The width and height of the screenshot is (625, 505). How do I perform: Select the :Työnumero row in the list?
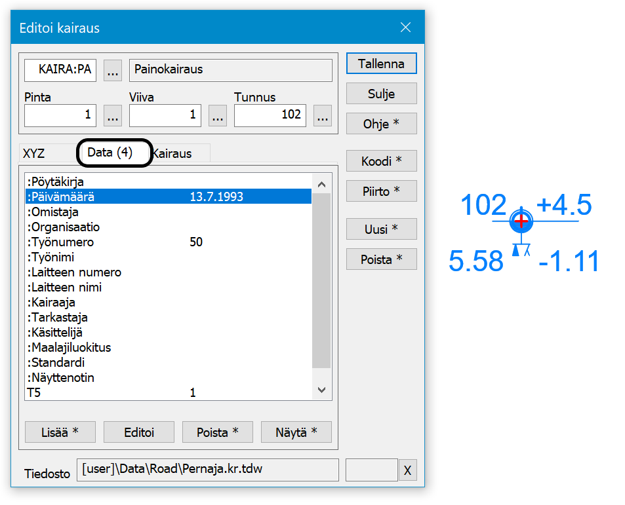(61, 242)
